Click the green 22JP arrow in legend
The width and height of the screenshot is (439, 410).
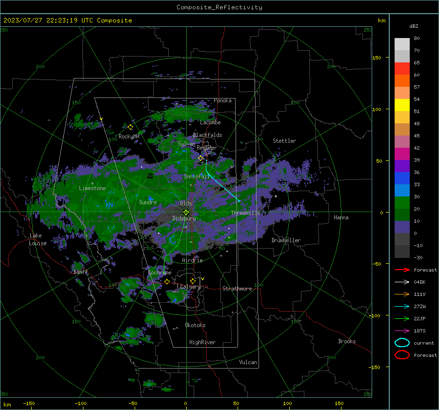(x=402, y=318)
